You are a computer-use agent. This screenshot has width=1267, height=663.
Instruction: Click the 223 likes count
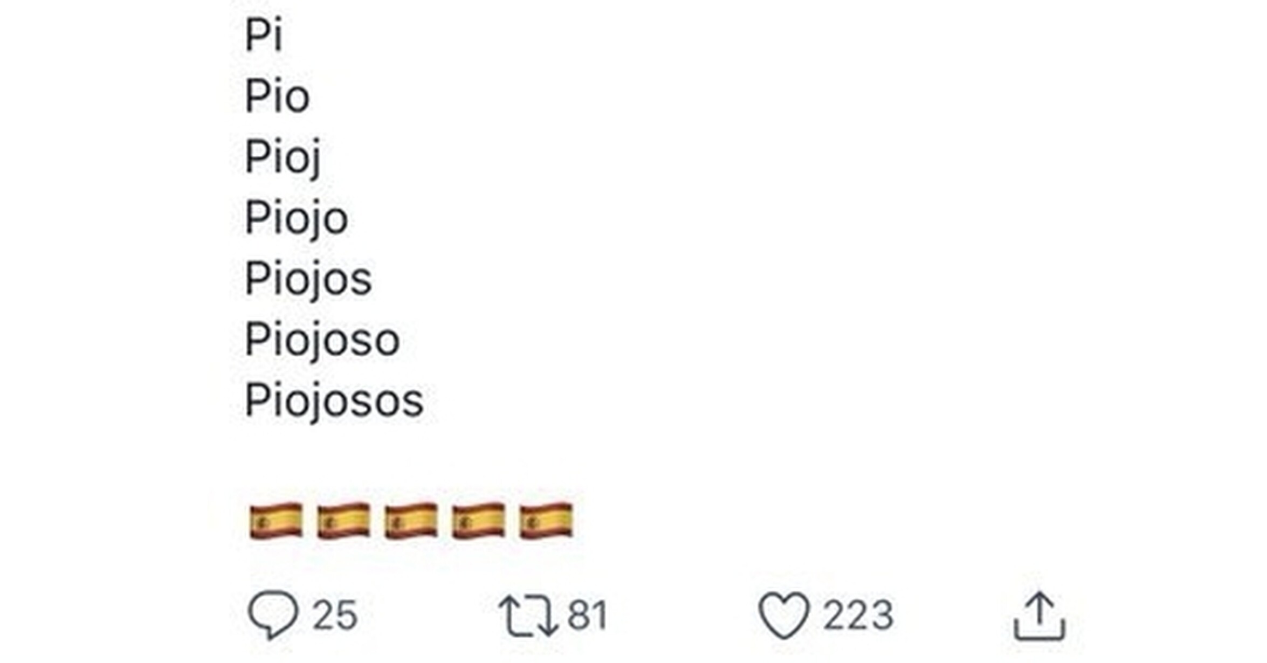[858, 615]
